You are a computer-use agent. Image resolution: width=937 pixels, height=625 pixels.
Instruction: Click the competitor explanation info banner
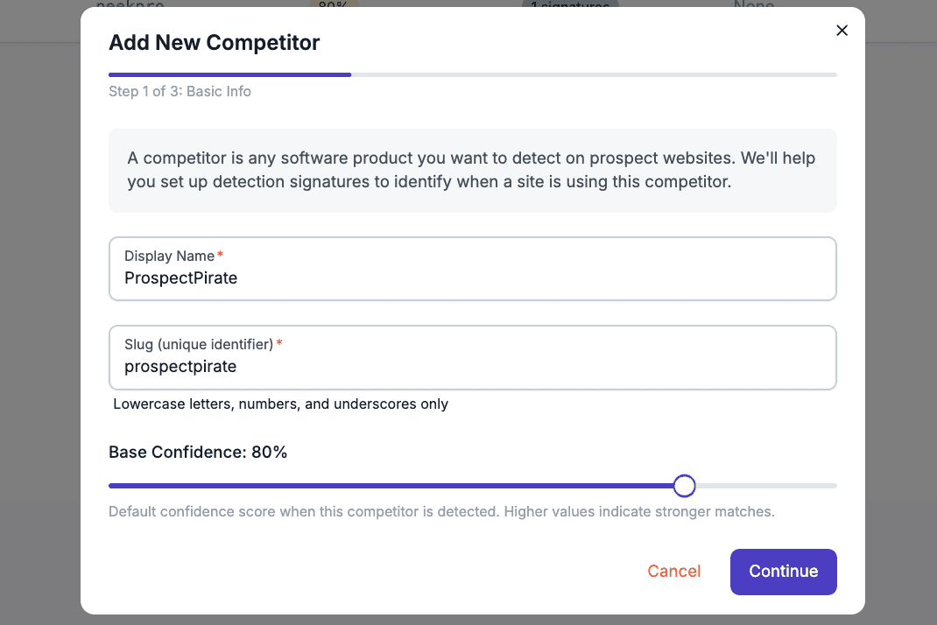coord(472,170)
